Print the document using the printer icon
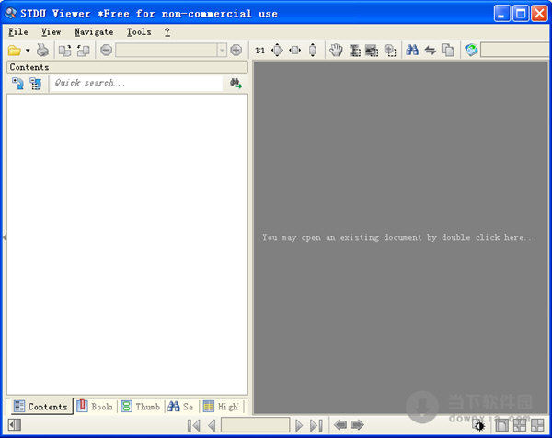 point(42,51)
